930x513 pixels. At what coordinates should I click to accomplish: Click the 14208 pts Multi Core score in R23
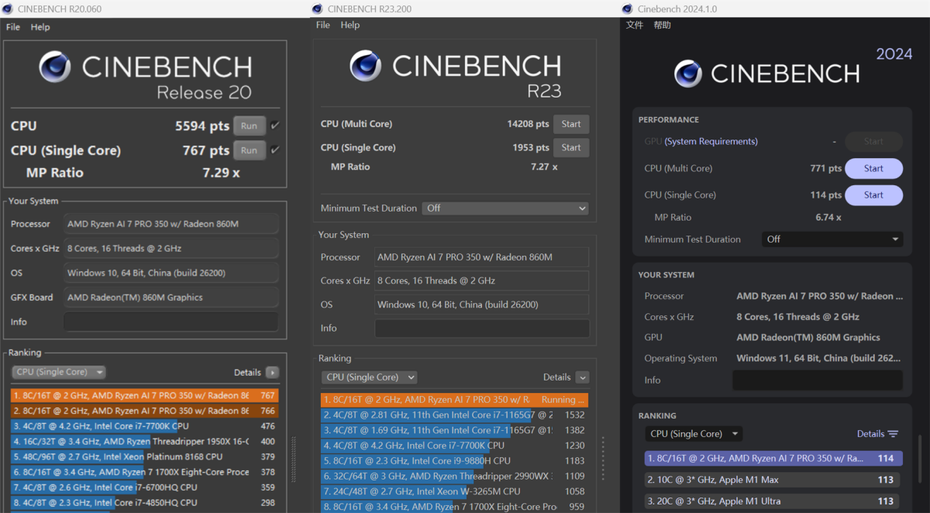tap(528, 124)
